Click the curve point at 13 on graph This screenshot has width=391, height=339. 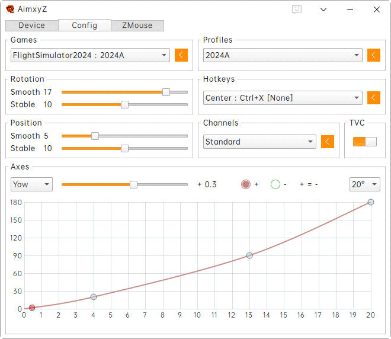click(x=249, y=255)
